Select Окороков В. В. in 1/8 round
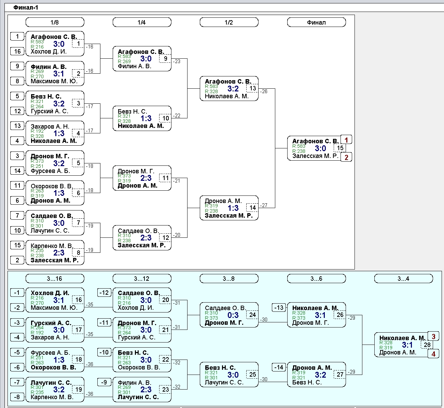Image resolution: width=444 pixels, height=408 pixels. 52,186
